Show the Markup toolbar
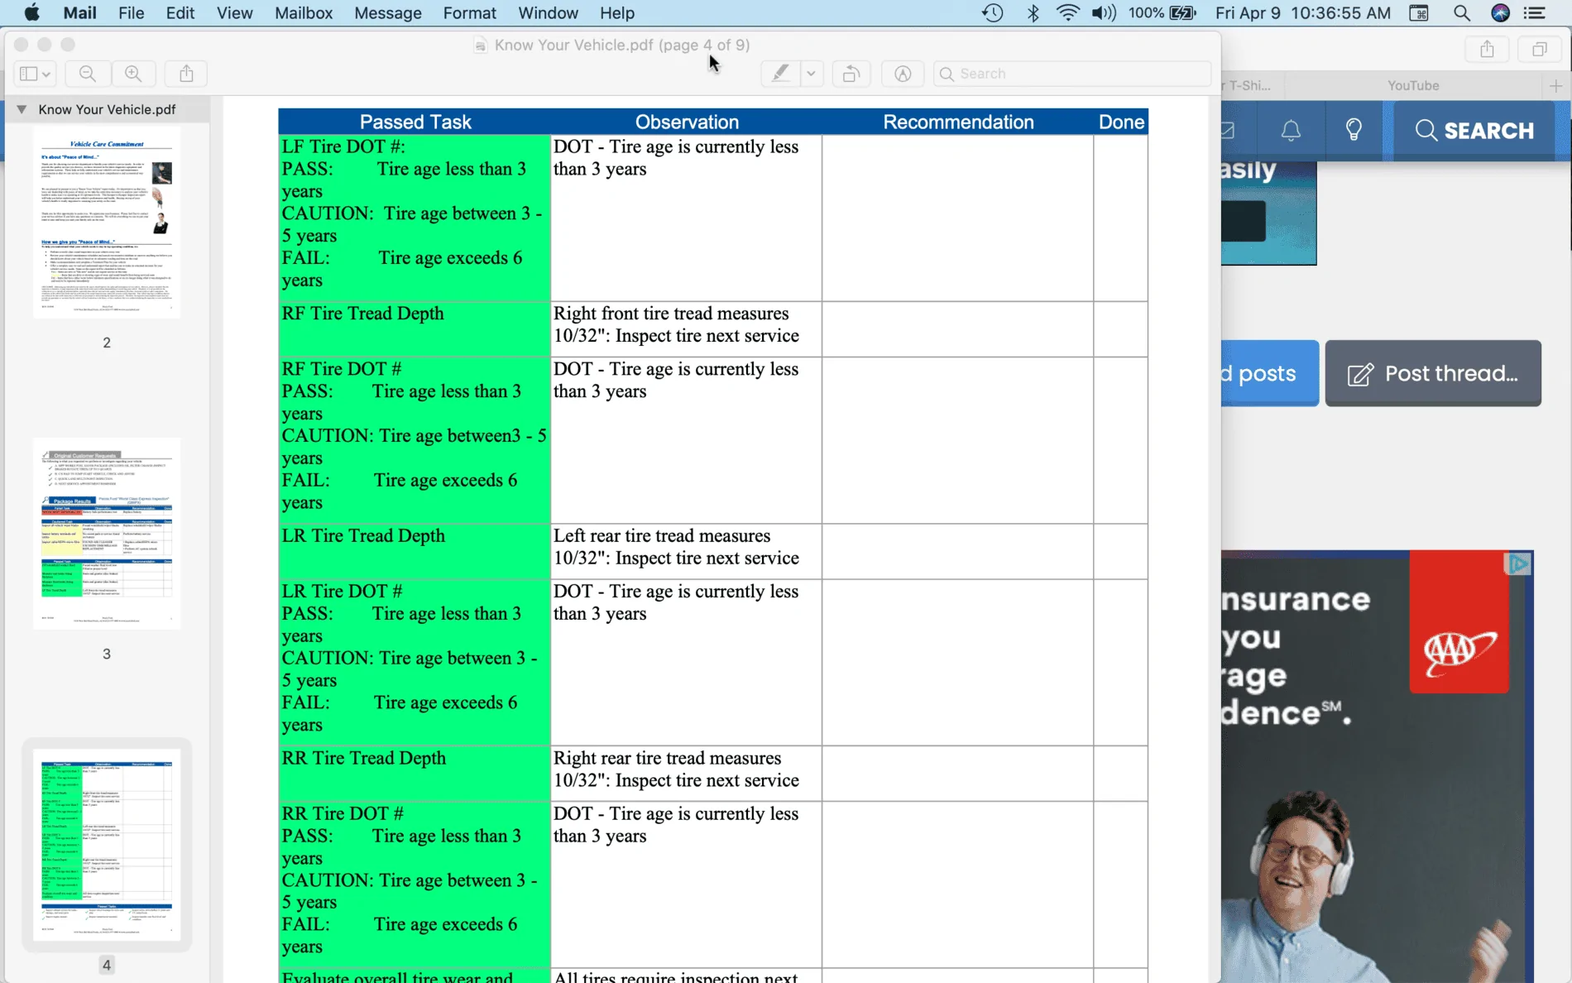This screenshot has width=1572, height=983. [x=903, y=74]
